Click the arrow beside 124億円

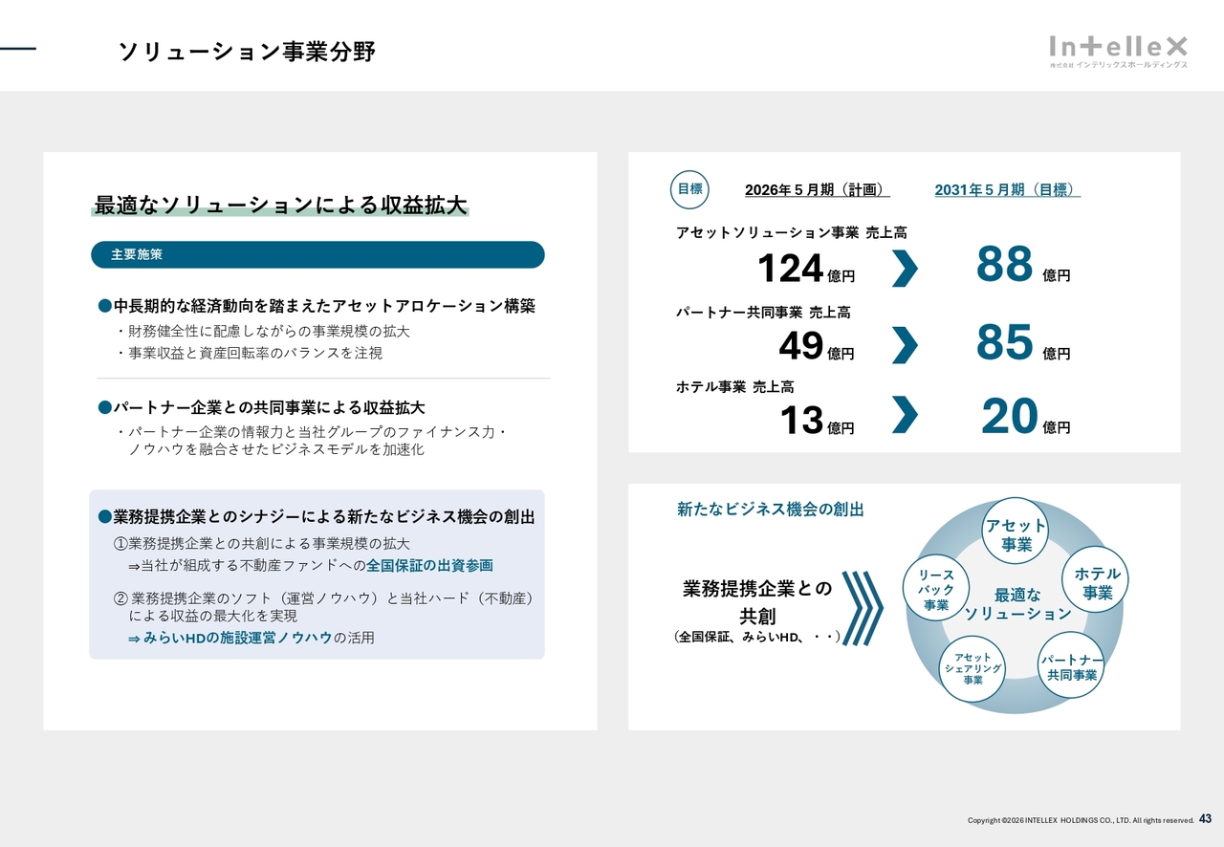click(x=904, y=269)
